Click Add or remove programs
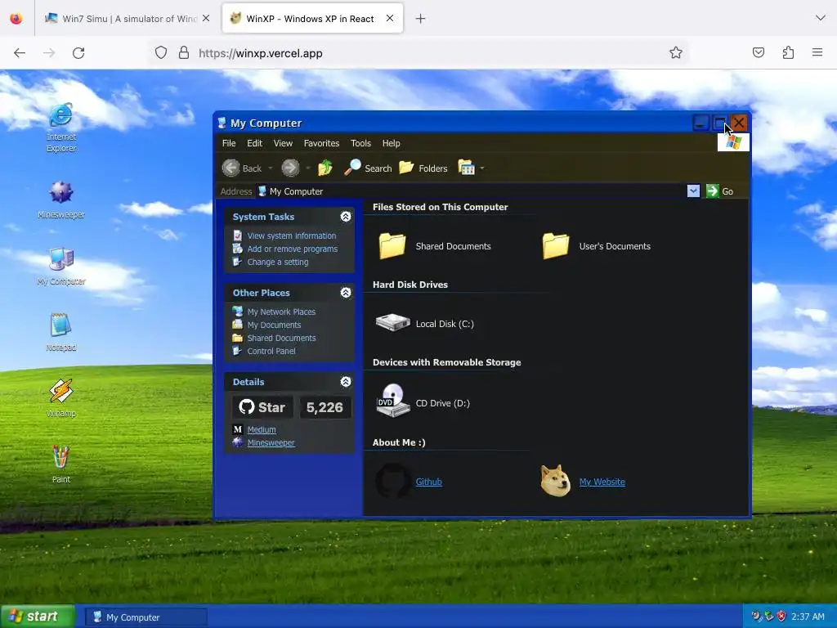Screen dimensions: 837x628 [293, 249]
